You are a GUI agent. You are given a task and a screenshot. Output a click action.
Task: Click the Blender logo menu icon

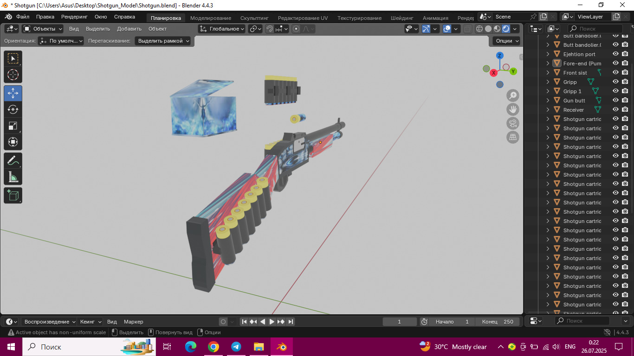8,17
